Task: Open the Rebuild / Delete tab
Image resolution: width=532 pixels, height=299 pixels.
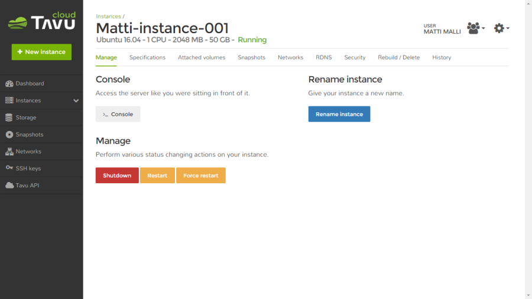Action: pyautogui.click(x=398, y=58)
